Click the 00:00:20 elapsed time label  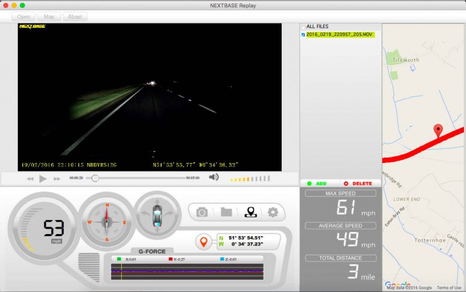coord(76,178)
